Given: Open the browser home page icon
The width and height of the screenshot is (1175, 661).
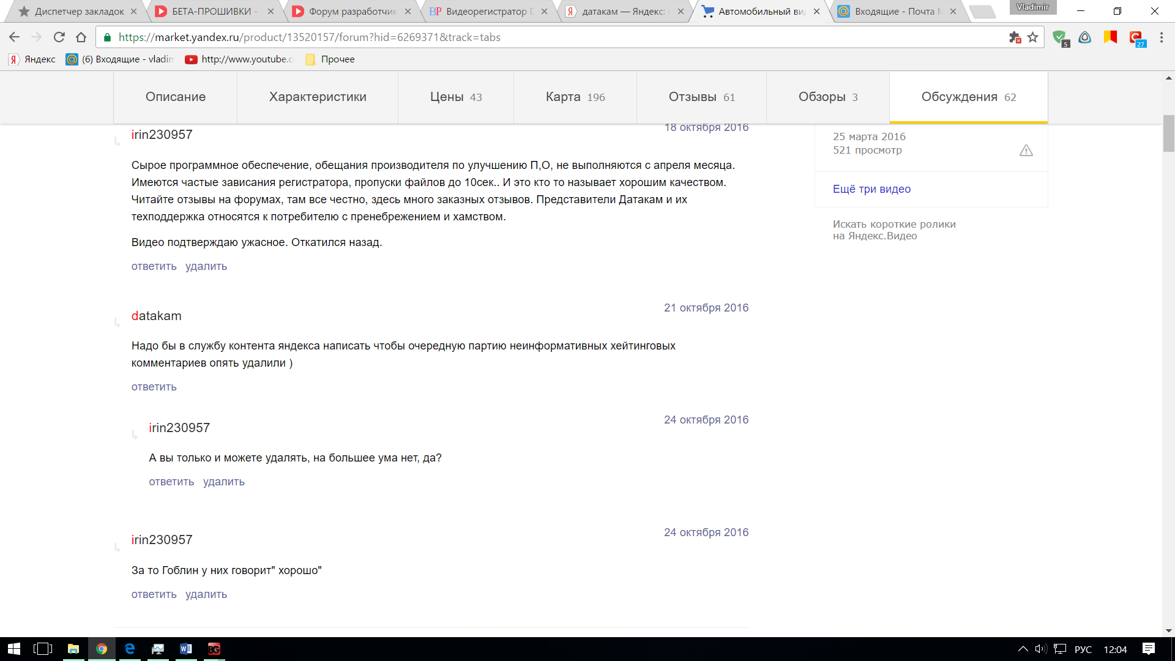Looking at the screenshot, I should point(81,37).
